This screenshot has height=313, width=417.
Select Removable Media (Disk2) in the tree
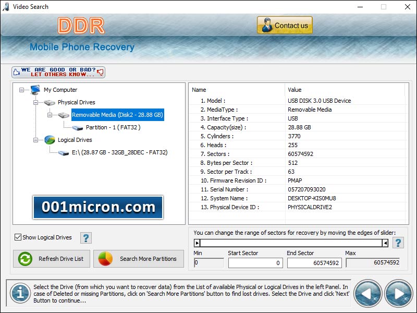(x=116, y=115)
